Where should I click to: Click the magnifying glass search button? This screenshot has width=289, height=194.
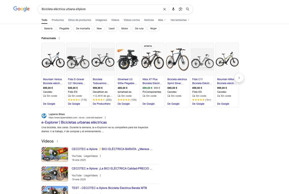click(x=188, y=9)
